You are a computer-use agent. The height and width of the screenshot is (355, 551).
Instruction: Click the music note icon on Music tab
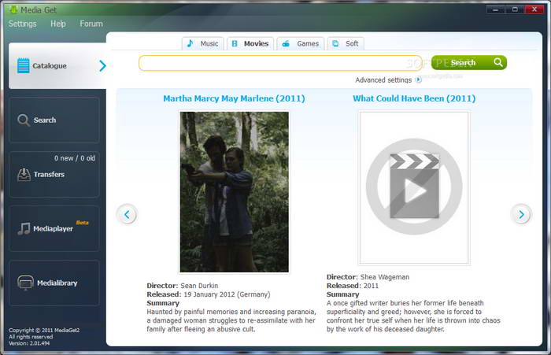pos(190,43)
